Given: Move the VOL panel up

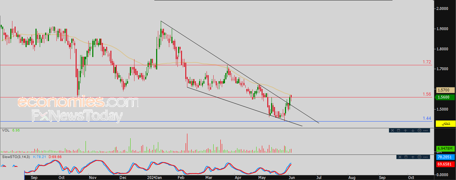Looking at the screenshot, I should [x=406, y=130].
